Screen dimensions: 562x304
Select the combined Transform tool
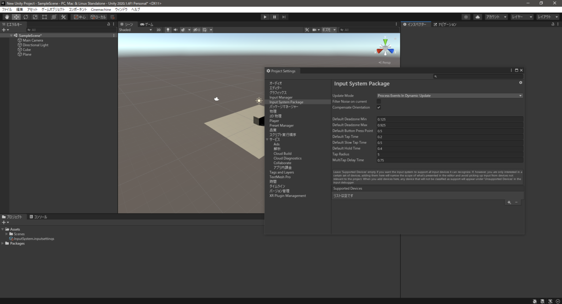54,17
